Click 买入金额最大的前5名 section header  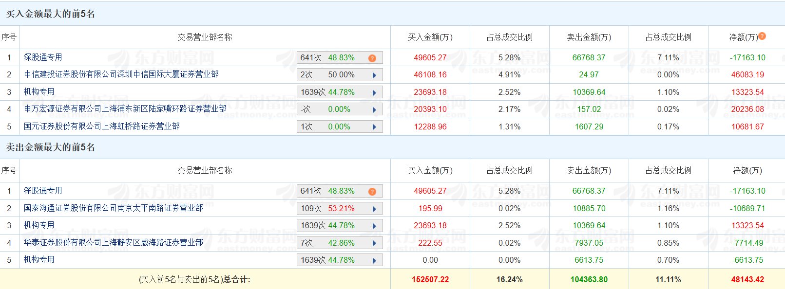pos(50,14)
